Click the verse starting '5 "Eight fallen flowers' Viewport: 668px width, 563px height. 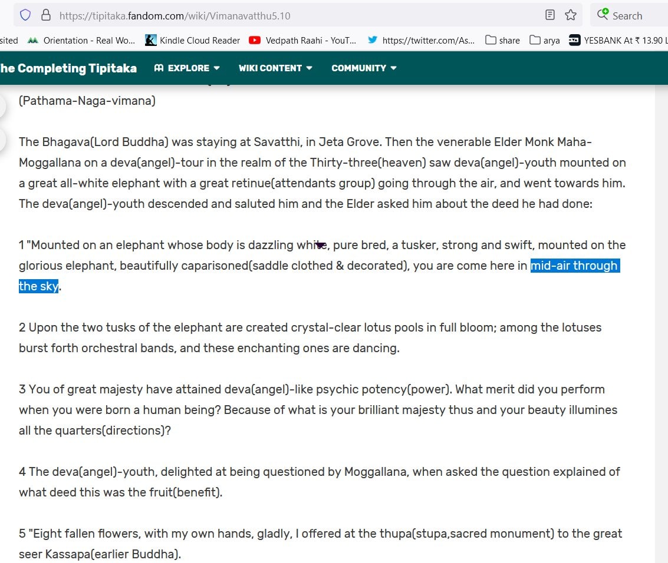(x=320, y=544)
